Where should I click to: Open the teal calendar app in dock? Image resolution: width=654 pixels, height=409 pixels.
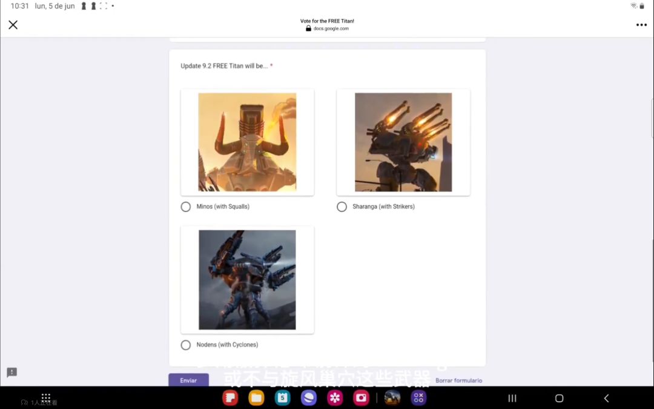coord(282,397)
